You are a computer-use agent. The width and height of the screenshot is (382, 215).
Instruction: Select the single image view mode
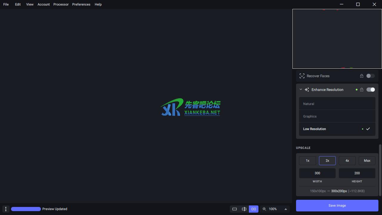point(235,209)
